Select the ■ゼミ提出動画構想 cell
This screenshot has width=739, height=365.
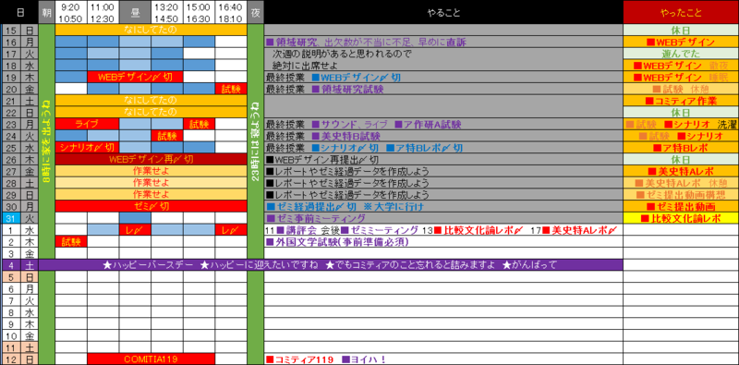[x=681, y=195]
